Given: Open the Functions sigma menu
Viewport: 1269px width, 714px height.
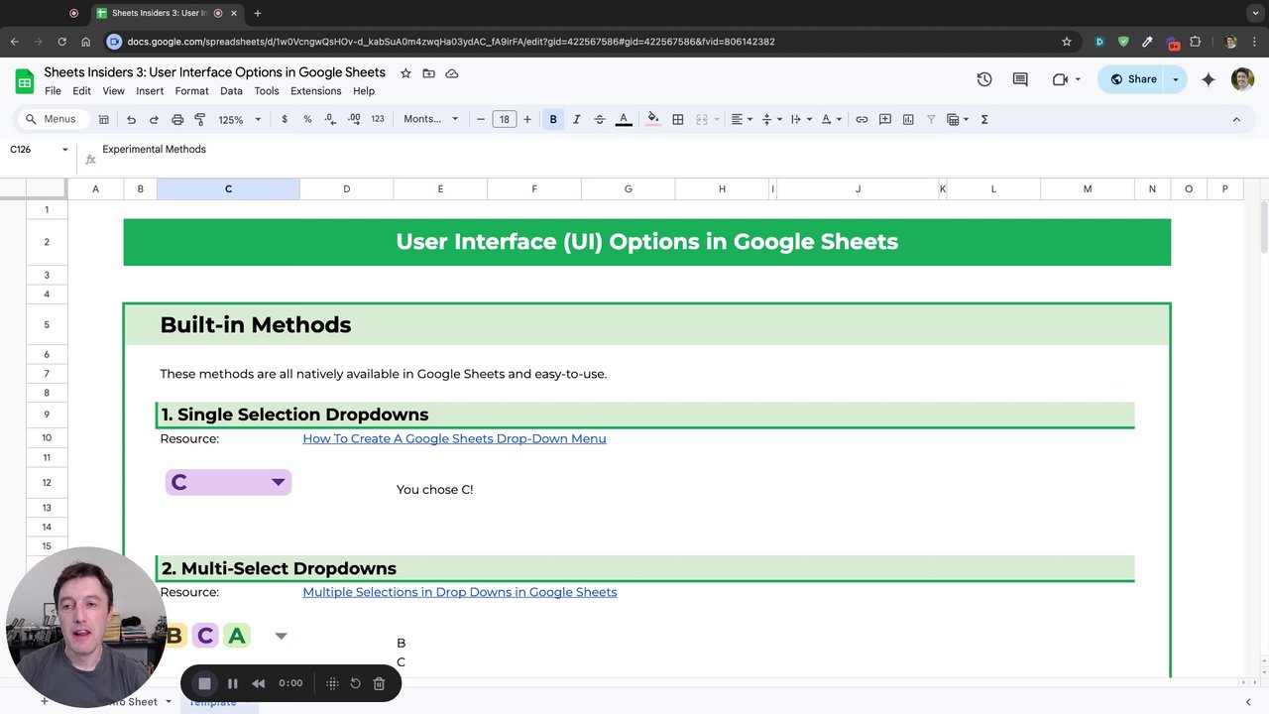Looking at the screenshot, I should (x=984, y=119).
